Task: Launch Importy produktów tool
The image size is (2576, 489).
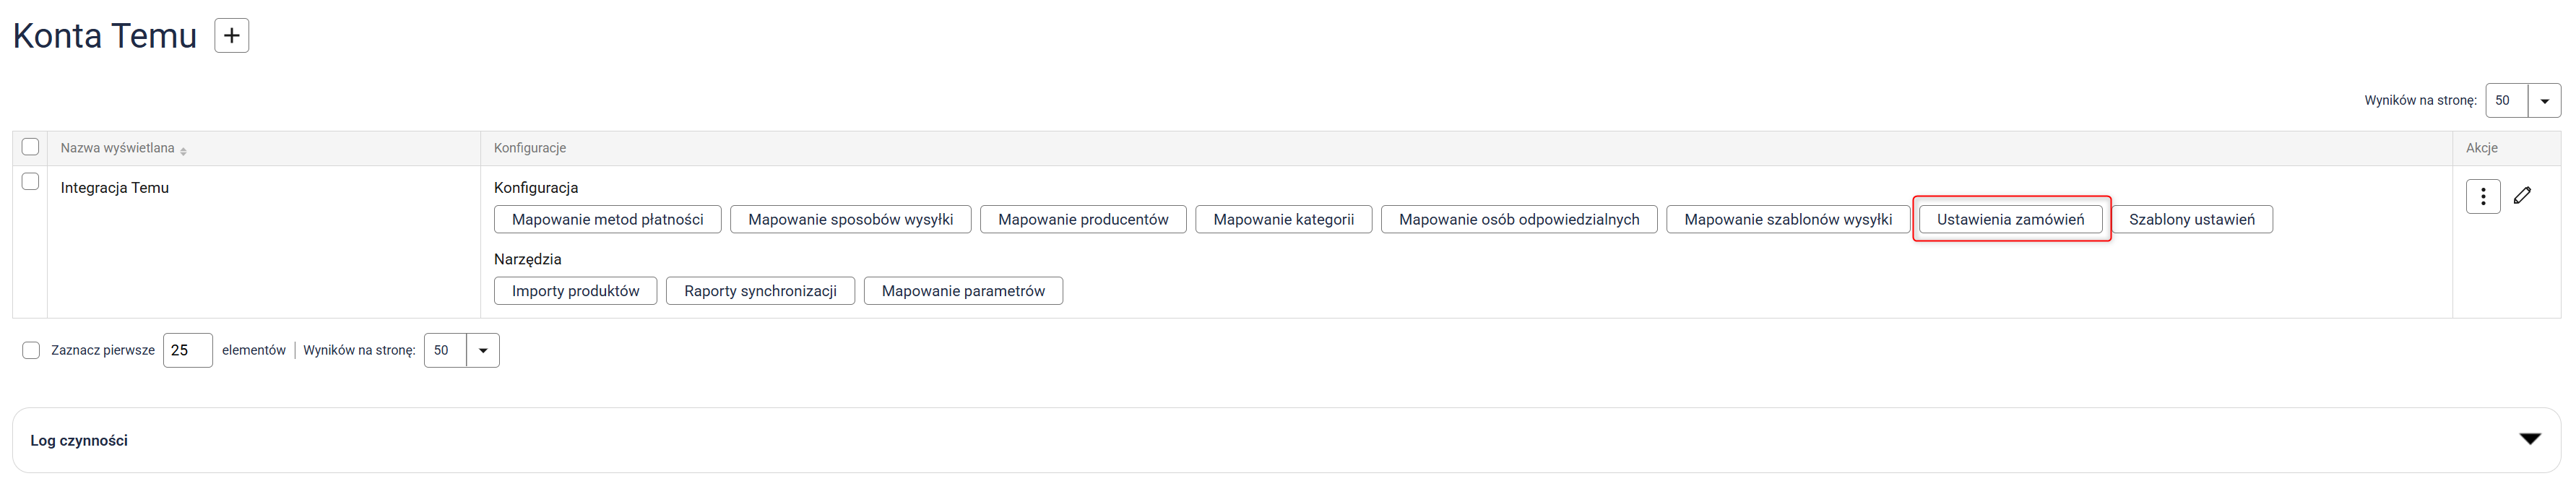Action: click(575, 291)
